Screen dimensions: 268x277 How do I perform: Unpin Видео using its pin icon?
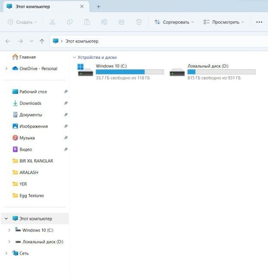pos(66,149)
